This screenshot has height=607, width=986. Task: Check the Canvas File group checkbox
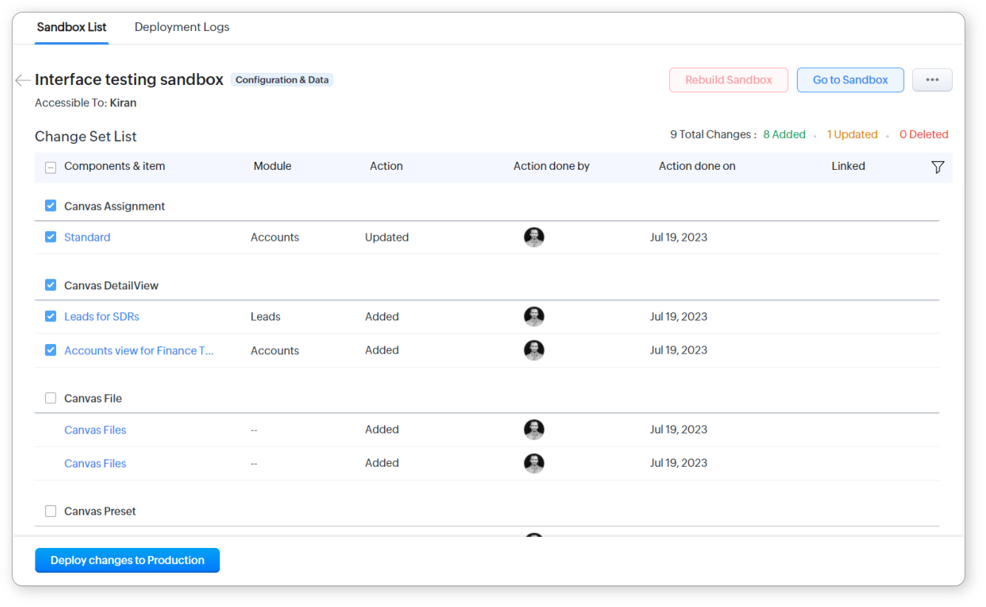50,399
